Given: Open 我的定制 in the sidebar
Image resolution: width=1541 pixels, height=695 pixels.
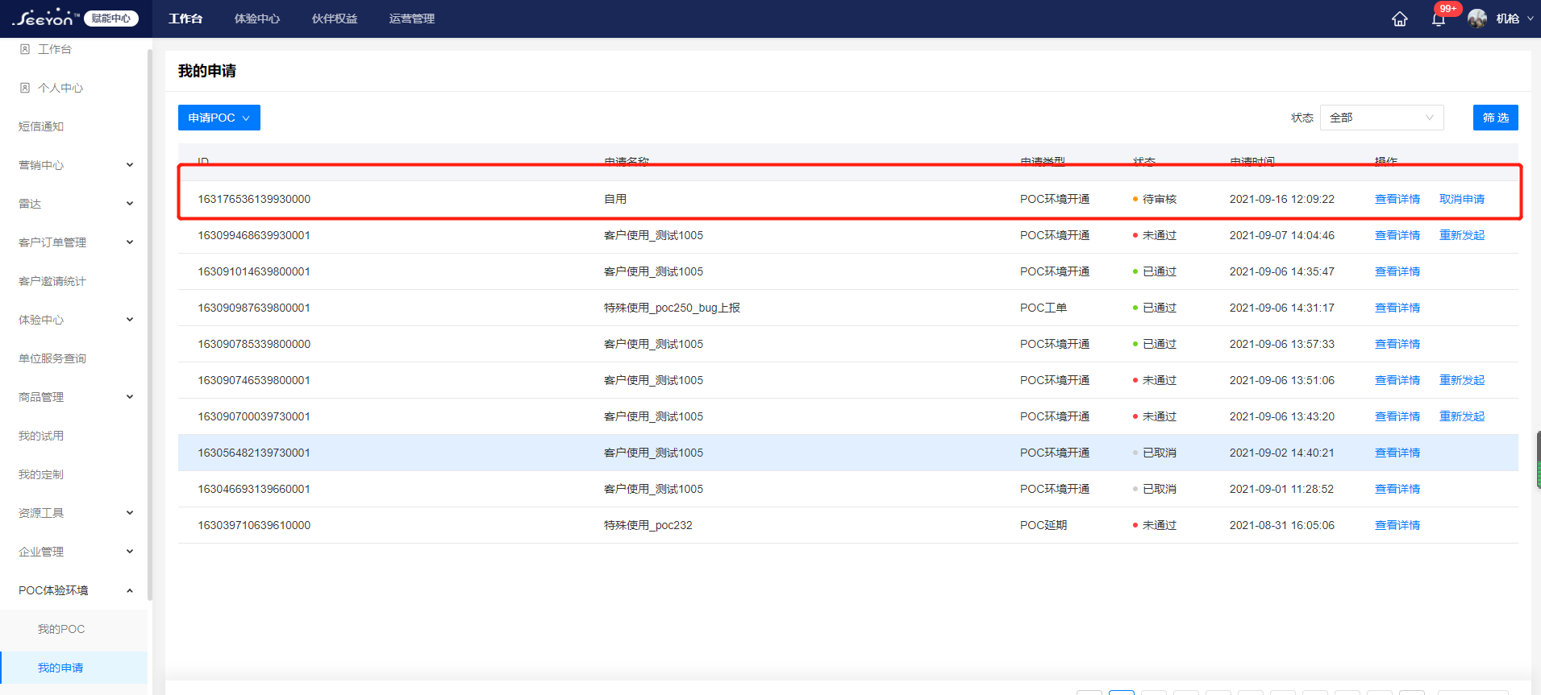Looking at the screenshot, I should tap(41, 474).
